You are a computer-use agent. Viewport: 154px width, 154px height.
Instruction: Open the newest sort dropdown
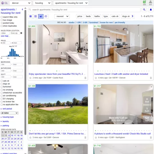point(62,16)
